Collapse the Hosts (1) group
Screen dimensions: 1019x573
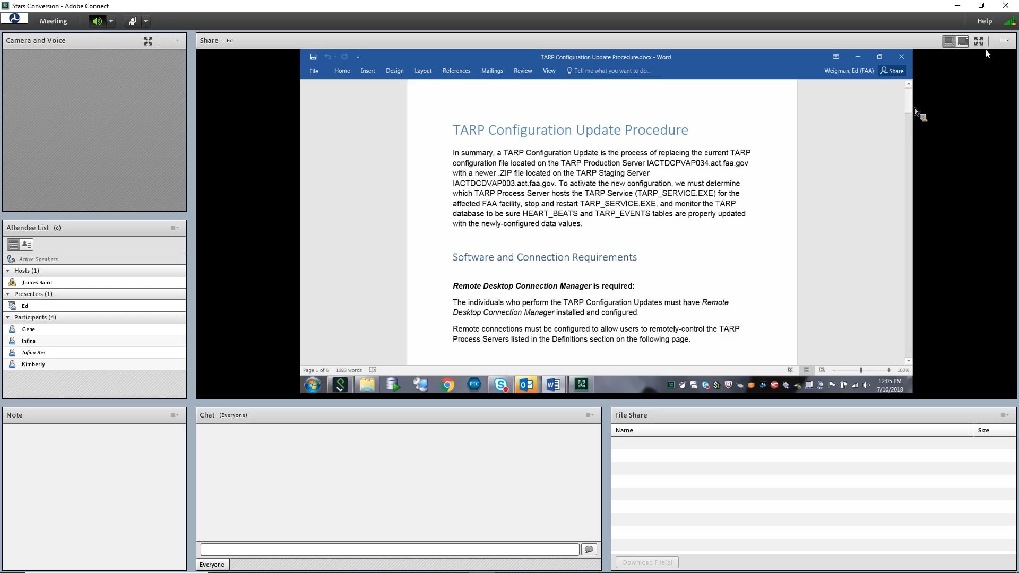(8, 271)
